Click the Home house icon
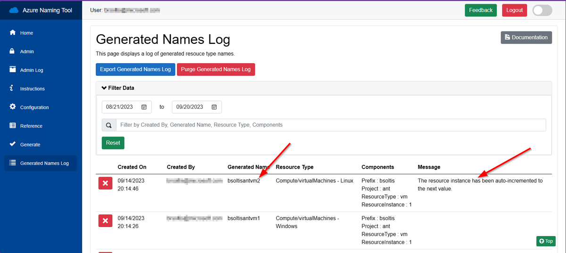Viewport: 566px width, 253px height. pyautogui.click(x=13, y=33)
